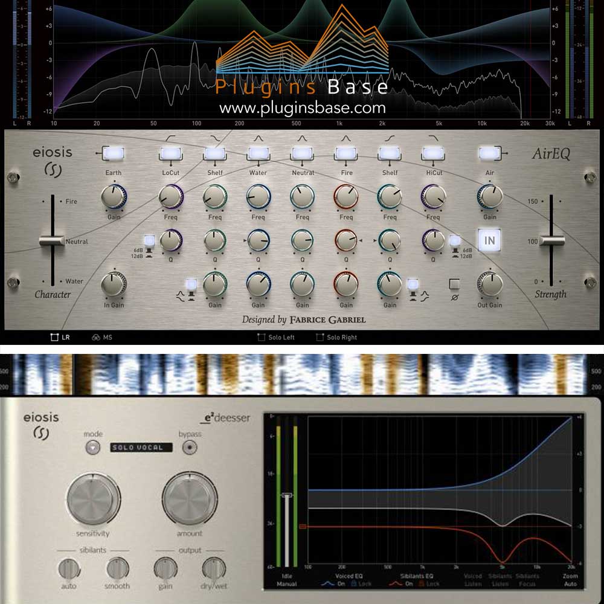The height and width of the screenshot is (604, 604).
Task: Click the Air Gain knob
Action: [490, 196]
